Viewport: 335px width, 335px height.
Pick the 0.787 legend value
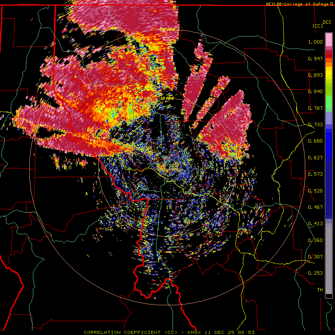(x=315, y=108)
